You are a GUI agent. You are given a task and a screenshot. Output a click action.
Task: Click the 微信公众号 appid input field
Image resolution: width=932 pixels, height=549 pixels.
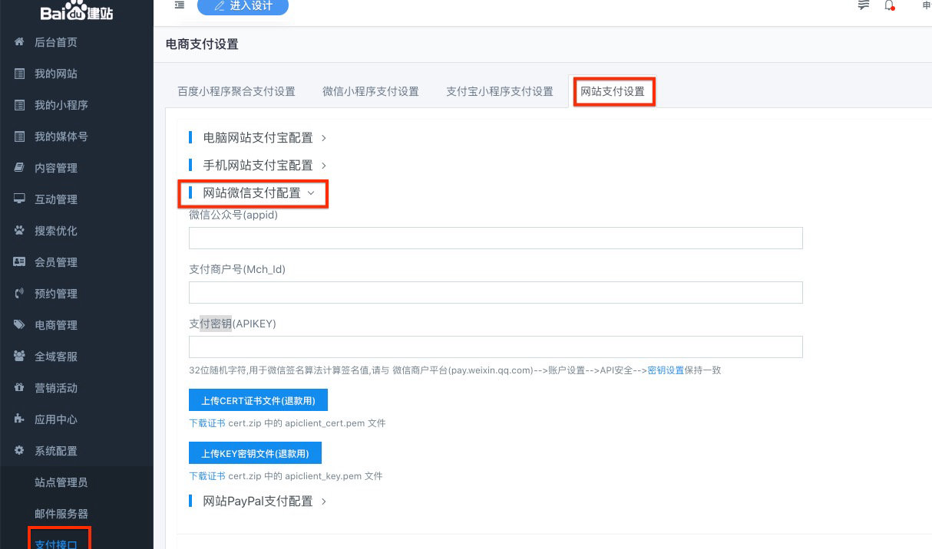point(495,238)
